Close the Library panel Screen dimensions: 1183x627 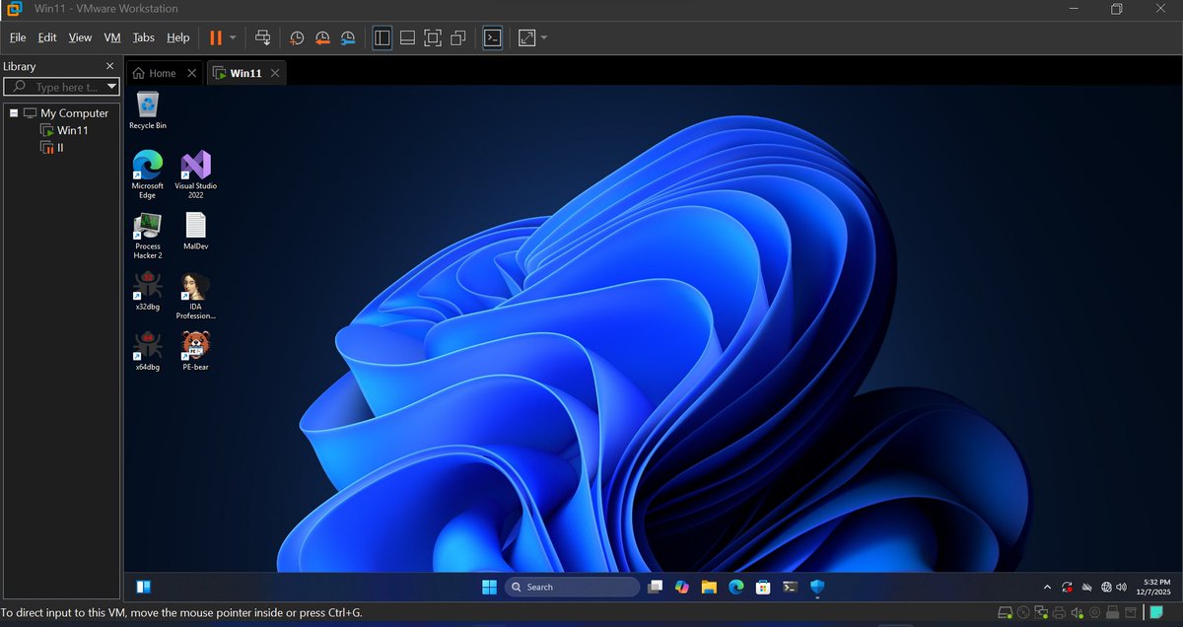click(110, 66)
